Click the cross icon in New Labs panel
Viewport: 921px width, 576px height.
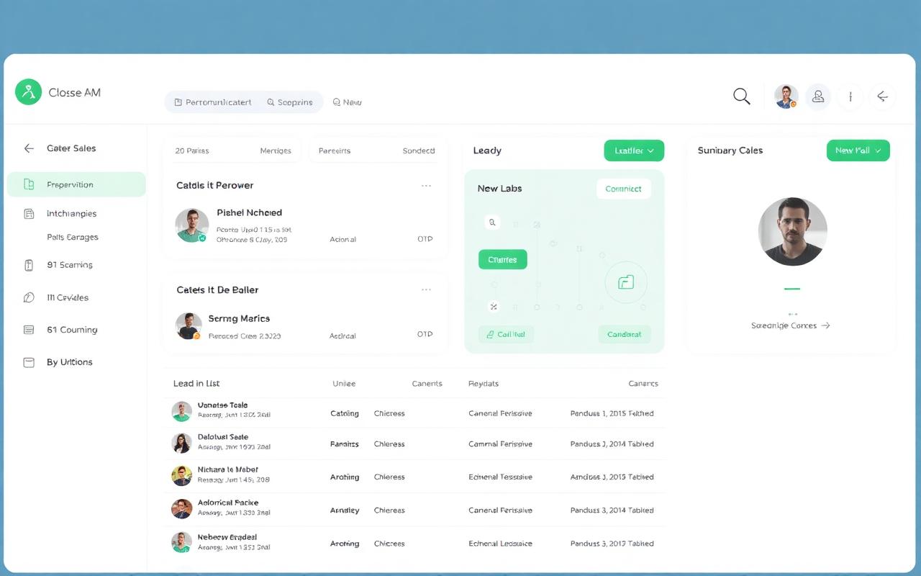[x=494, y=307]
